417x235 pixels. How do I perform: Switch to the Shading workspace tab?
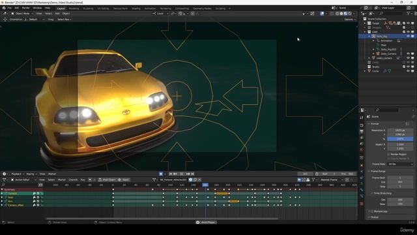click(136, 8)
